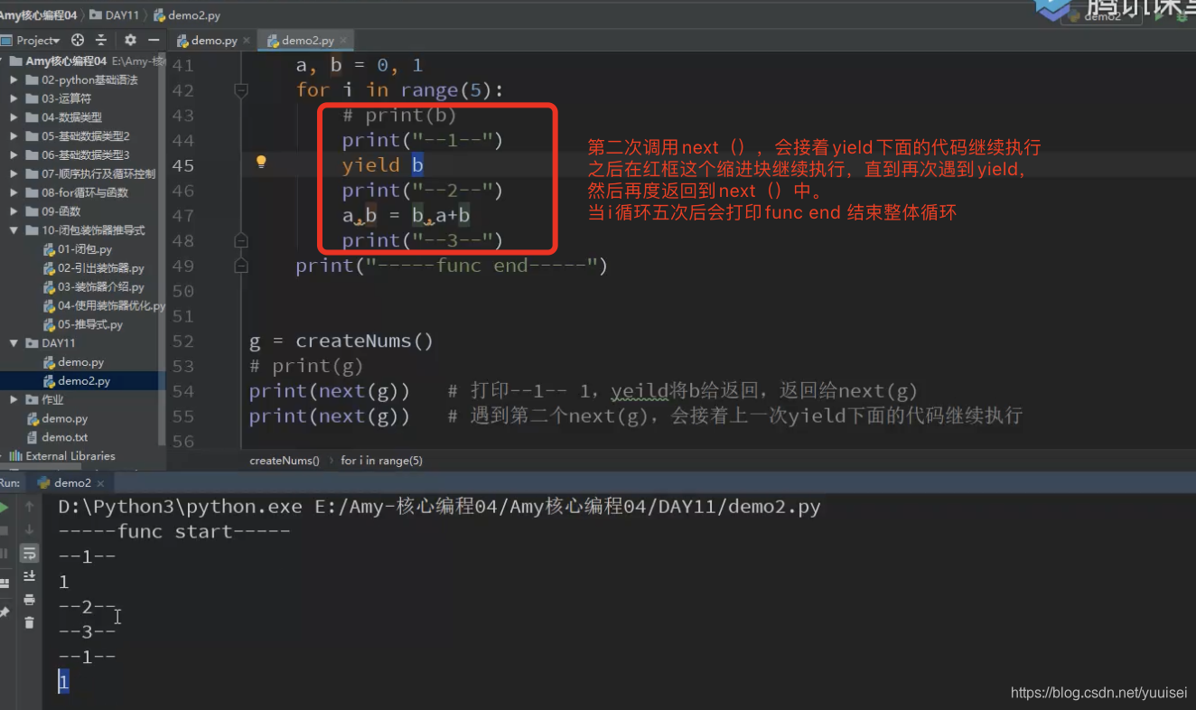The image size is (1196, 710).
Task: Click the Stop process square icon
Action: (x=5, y=530)
